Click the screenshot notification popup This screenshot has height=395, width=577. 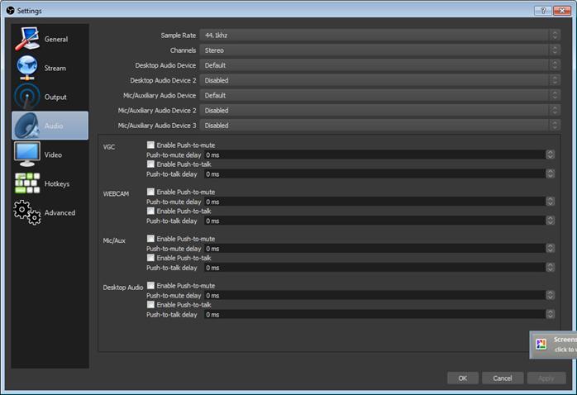(554, 344)
